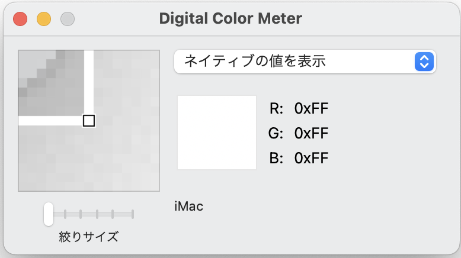Minimize the window with yellow button
The width and height of the screenshot is (461, 258).
[44, 19]
